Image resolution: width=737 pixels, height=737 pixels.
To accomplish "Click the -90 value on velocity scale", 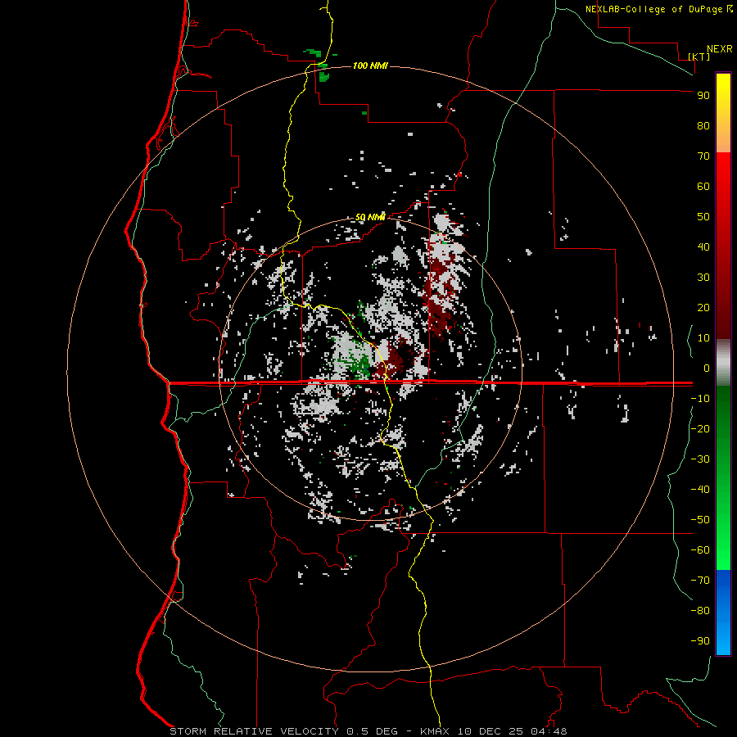I will click(700, 641).
